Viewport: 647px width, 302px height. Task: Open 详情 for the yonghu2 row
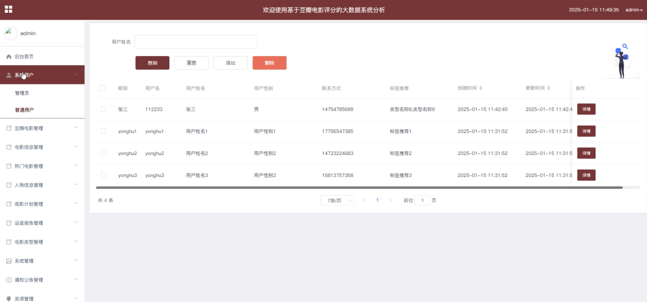(x=586, y=153)
